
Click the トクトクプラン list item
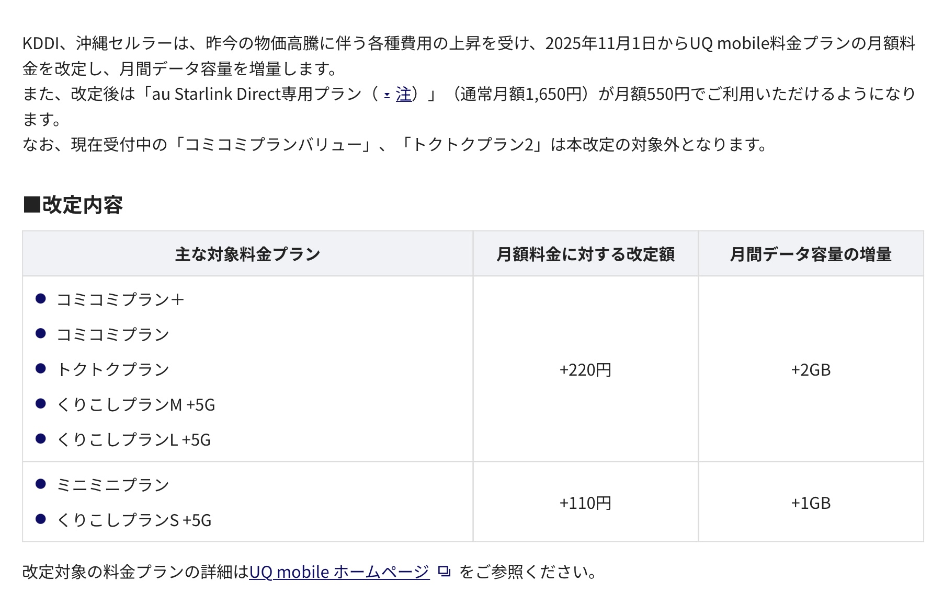[113, 369]
